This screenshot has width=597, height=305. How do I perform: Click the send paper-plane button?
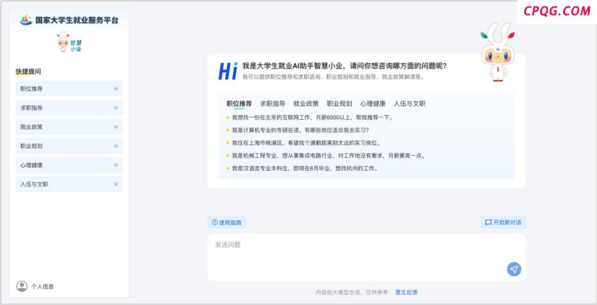(514, 269)
